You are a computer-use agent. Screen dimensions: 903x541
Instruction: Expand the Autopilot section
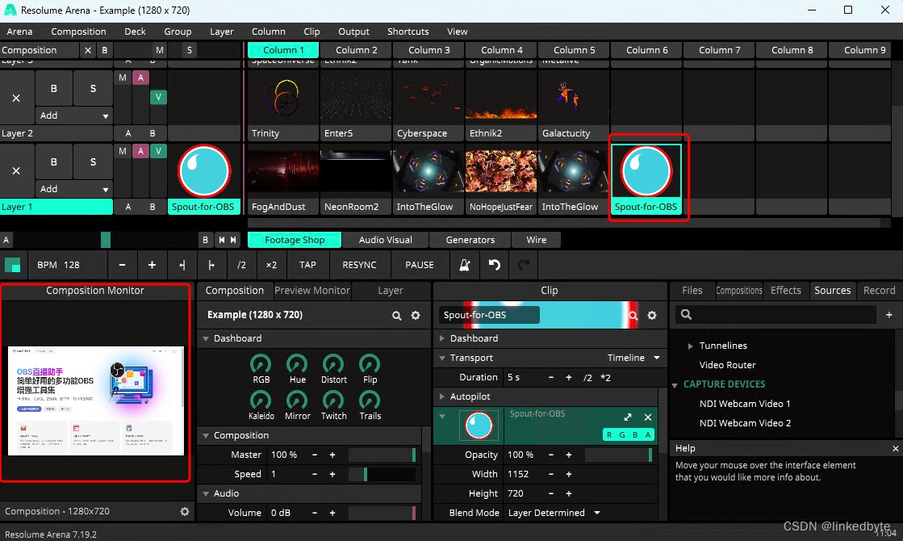click(x=442, y=396)
